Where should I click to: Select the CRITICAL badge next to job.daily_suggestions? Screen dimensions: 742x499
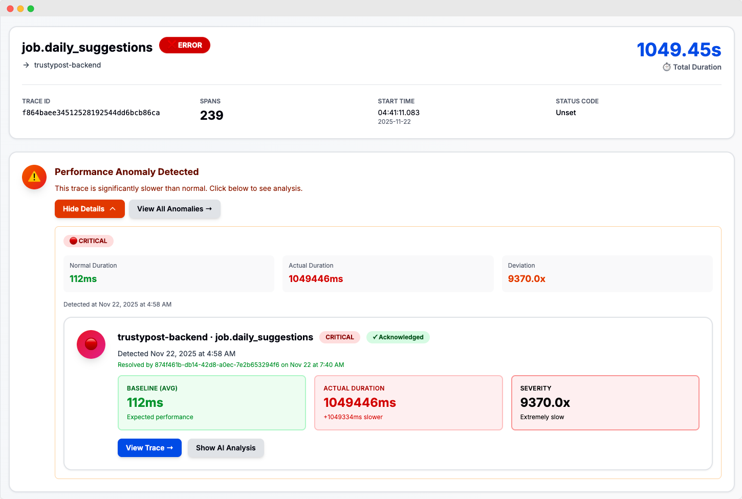pyautogui.click(x=339, y=337)
